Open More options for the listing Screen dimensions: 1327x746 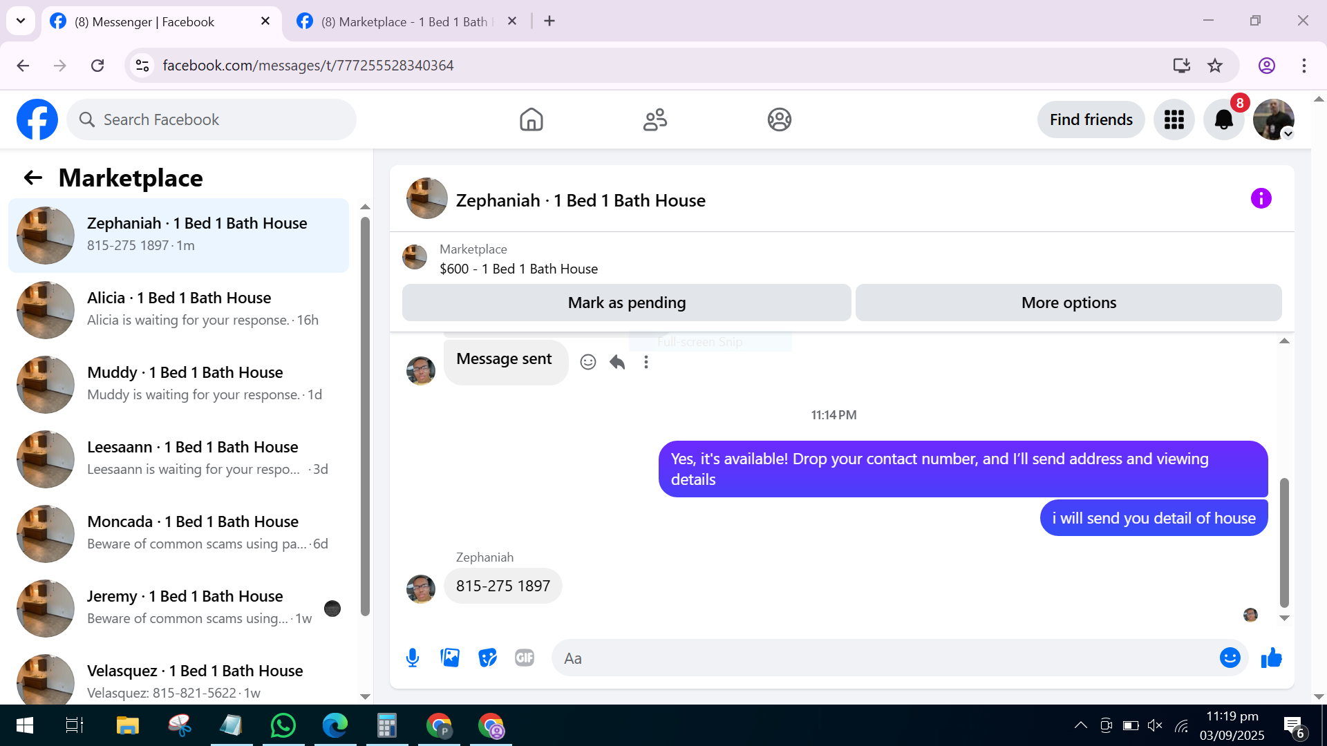point(1069,303)
